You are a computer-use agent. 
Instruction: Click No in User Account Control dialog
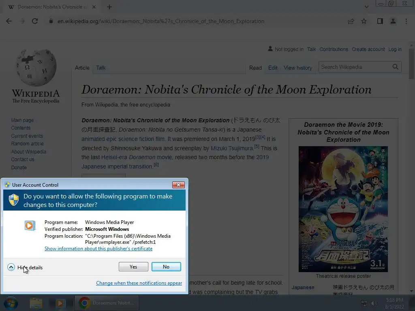point(166,266)
